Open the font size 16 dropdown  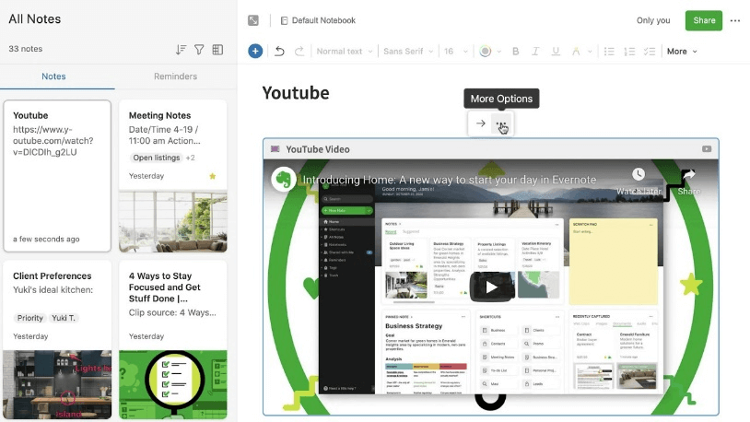(455, 52)
